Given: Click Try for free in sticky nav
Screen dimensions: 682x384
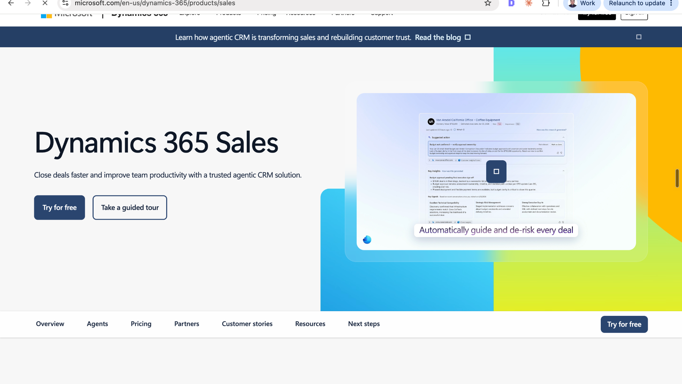Looking at the screenshot, I should click(x=624, y=324).
